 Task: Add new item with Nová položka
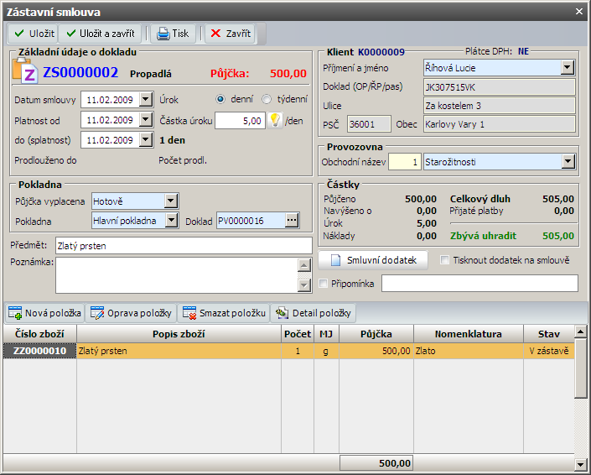tap(45, 313)
